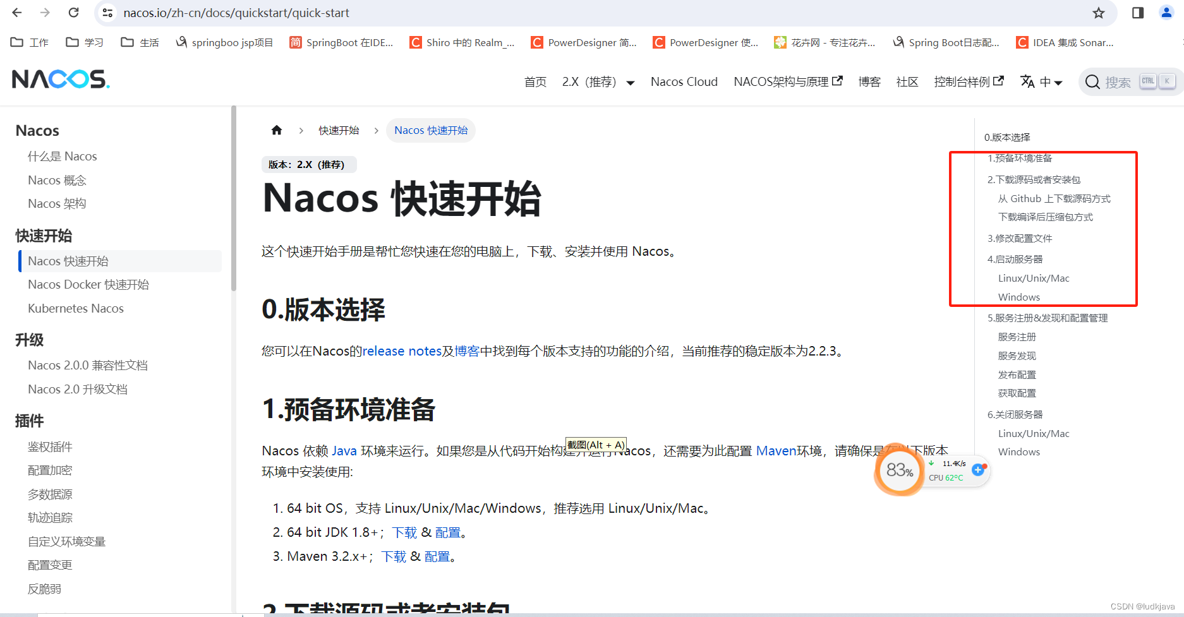Click the 博客 link in version paragraph
Image resolution: width=1184 pixels, height=617 pixels.
(x=467, y=350)
